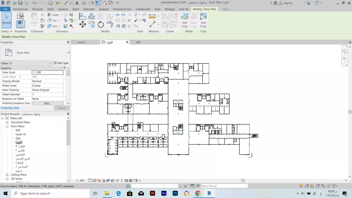Expand the Ceiling Plans tree node
Viewport: 352px width, 198px height.
7,175
